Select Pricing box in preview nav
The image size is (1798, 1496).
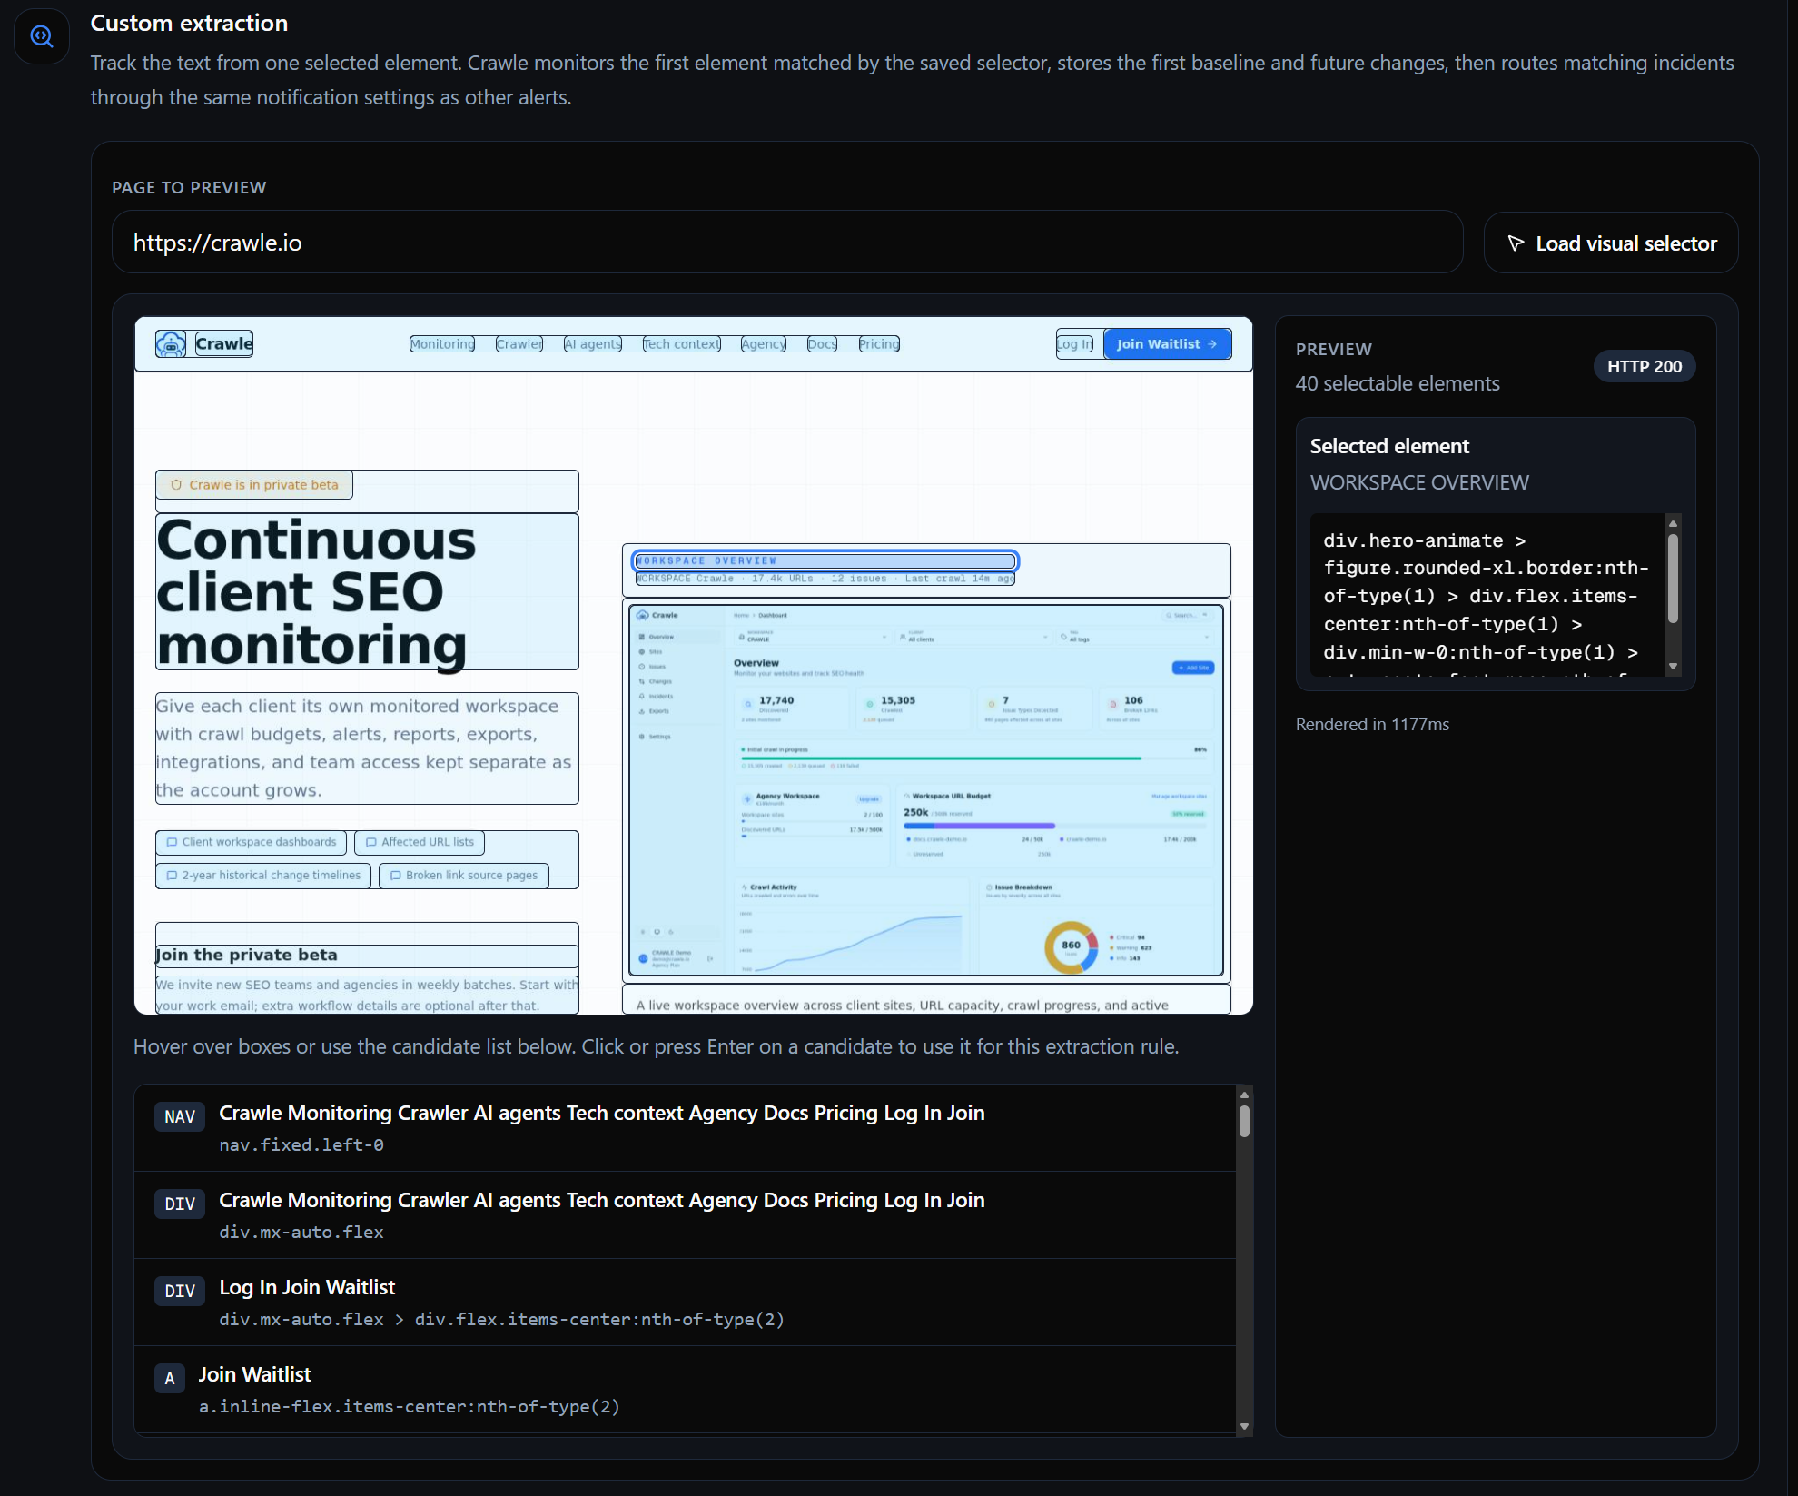click(x=879, y=344)
